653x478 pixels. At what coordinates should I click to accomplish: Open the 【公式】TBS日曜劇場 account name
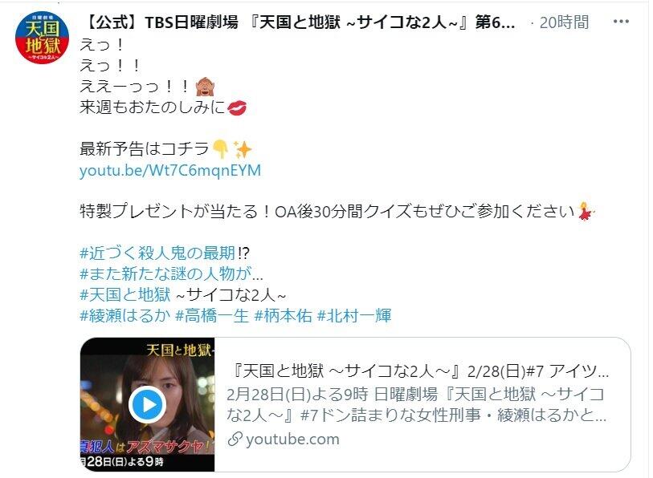pos(300,22)
